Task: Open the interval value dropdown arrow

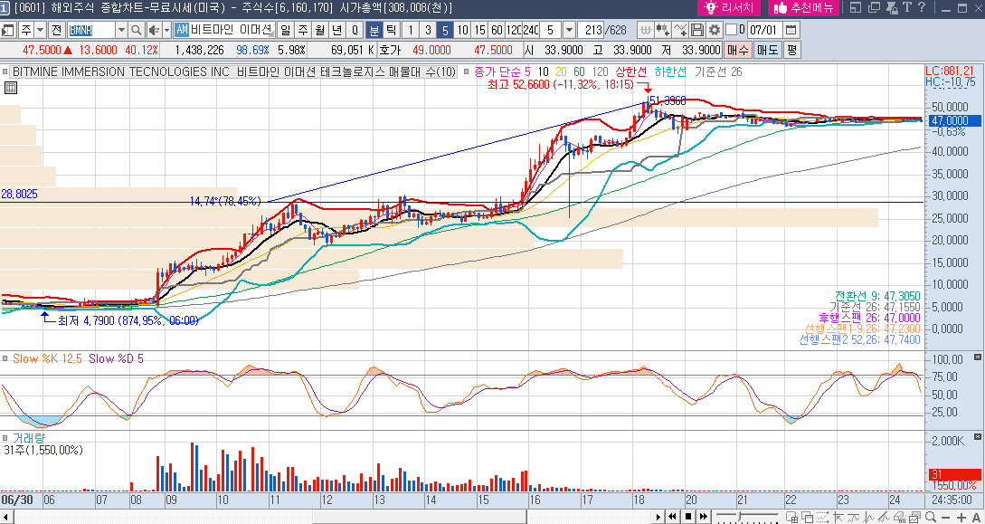Action: tap(569, 30)
